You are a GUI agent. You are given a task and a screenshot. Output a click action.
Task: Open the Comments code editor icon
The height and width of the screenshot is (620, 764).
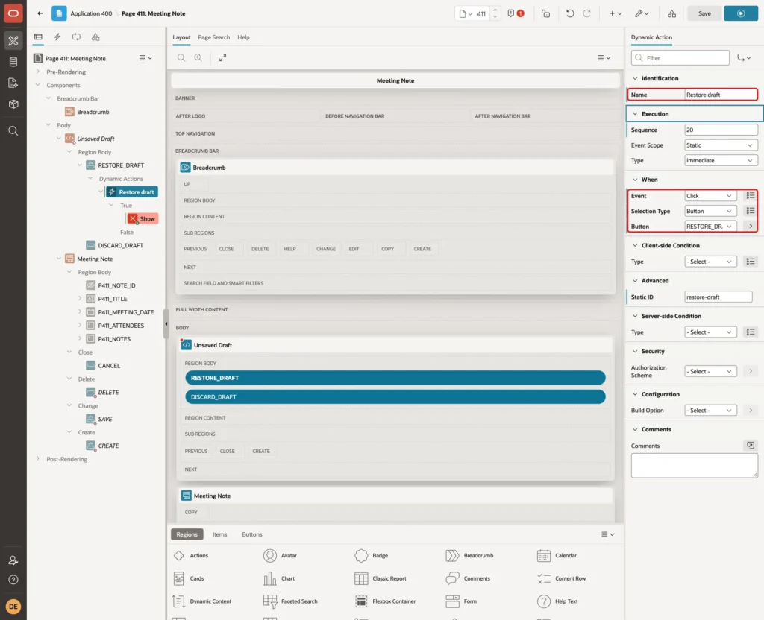click(751, 446)
